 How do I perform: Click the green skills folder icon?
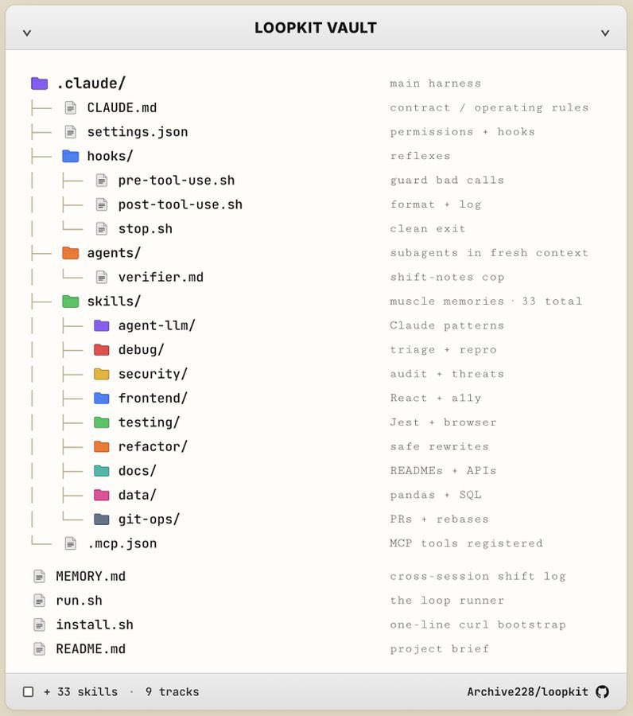[70, 302]
